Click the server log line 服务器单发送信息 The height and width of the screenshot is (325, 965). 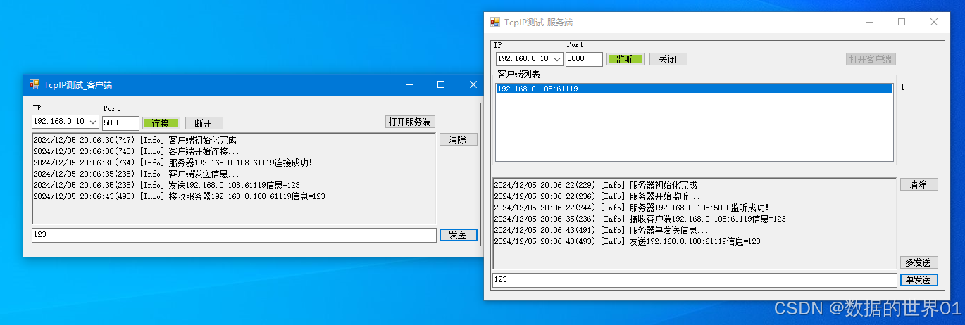[x=602, y=230]
